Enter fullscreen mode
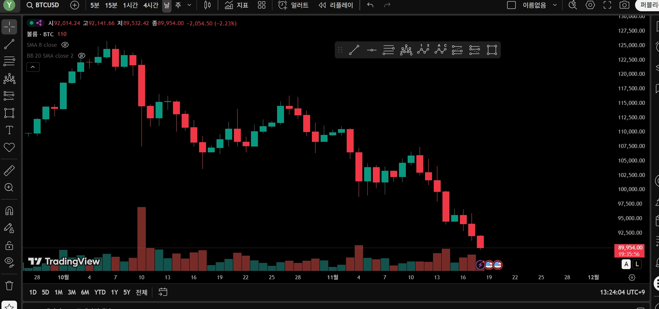 (x=607, y=5)
